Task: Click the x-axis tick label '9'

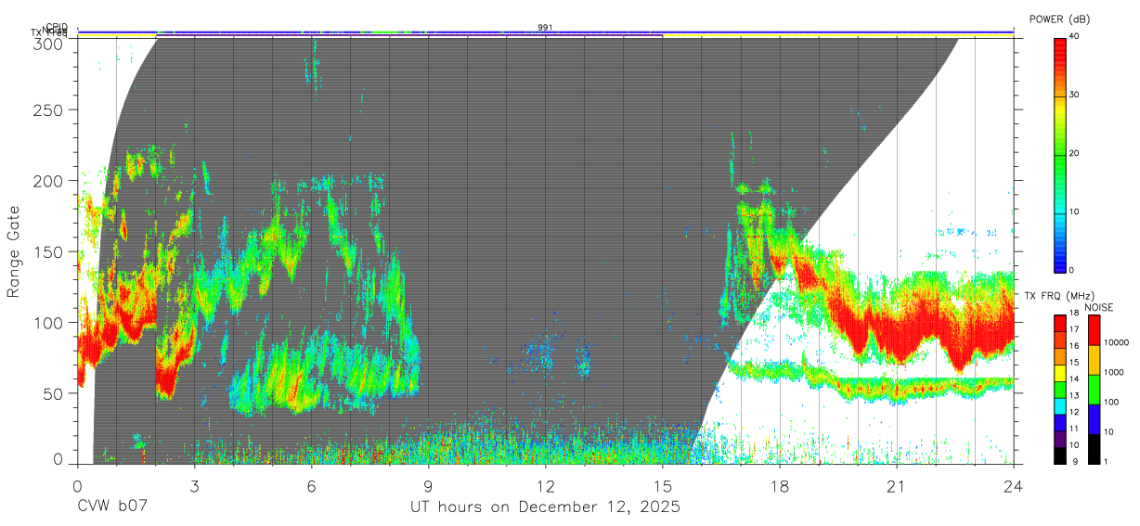Action: tap(428, 485)
